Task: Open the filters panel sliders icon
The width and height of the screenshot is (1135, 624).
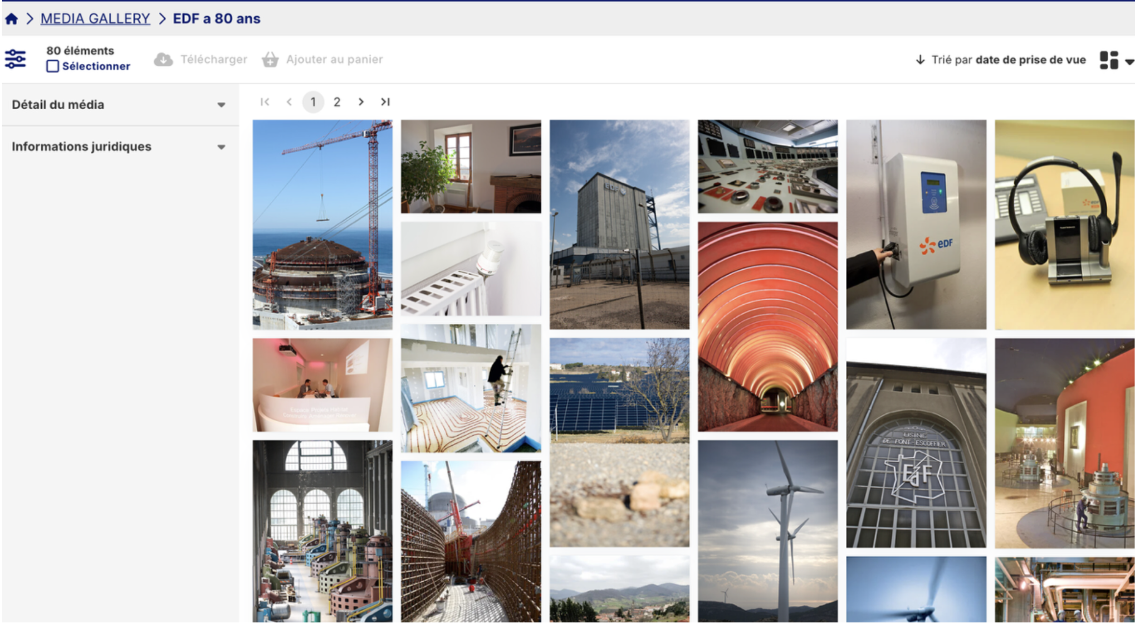Action: pos(16,59)
